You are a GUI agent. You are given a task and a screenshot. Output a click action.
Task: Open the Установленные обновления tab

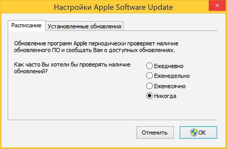[84, 26]
